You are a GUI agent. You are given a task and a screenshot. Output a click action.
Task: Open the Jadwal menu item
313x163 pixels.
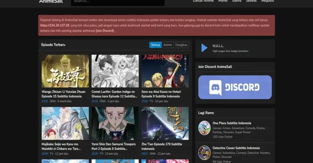point(251,1)
